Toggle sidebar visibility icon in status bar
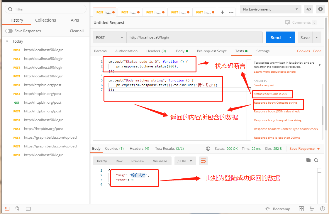This screenshot has height=214, width=329. click(7, 208)
